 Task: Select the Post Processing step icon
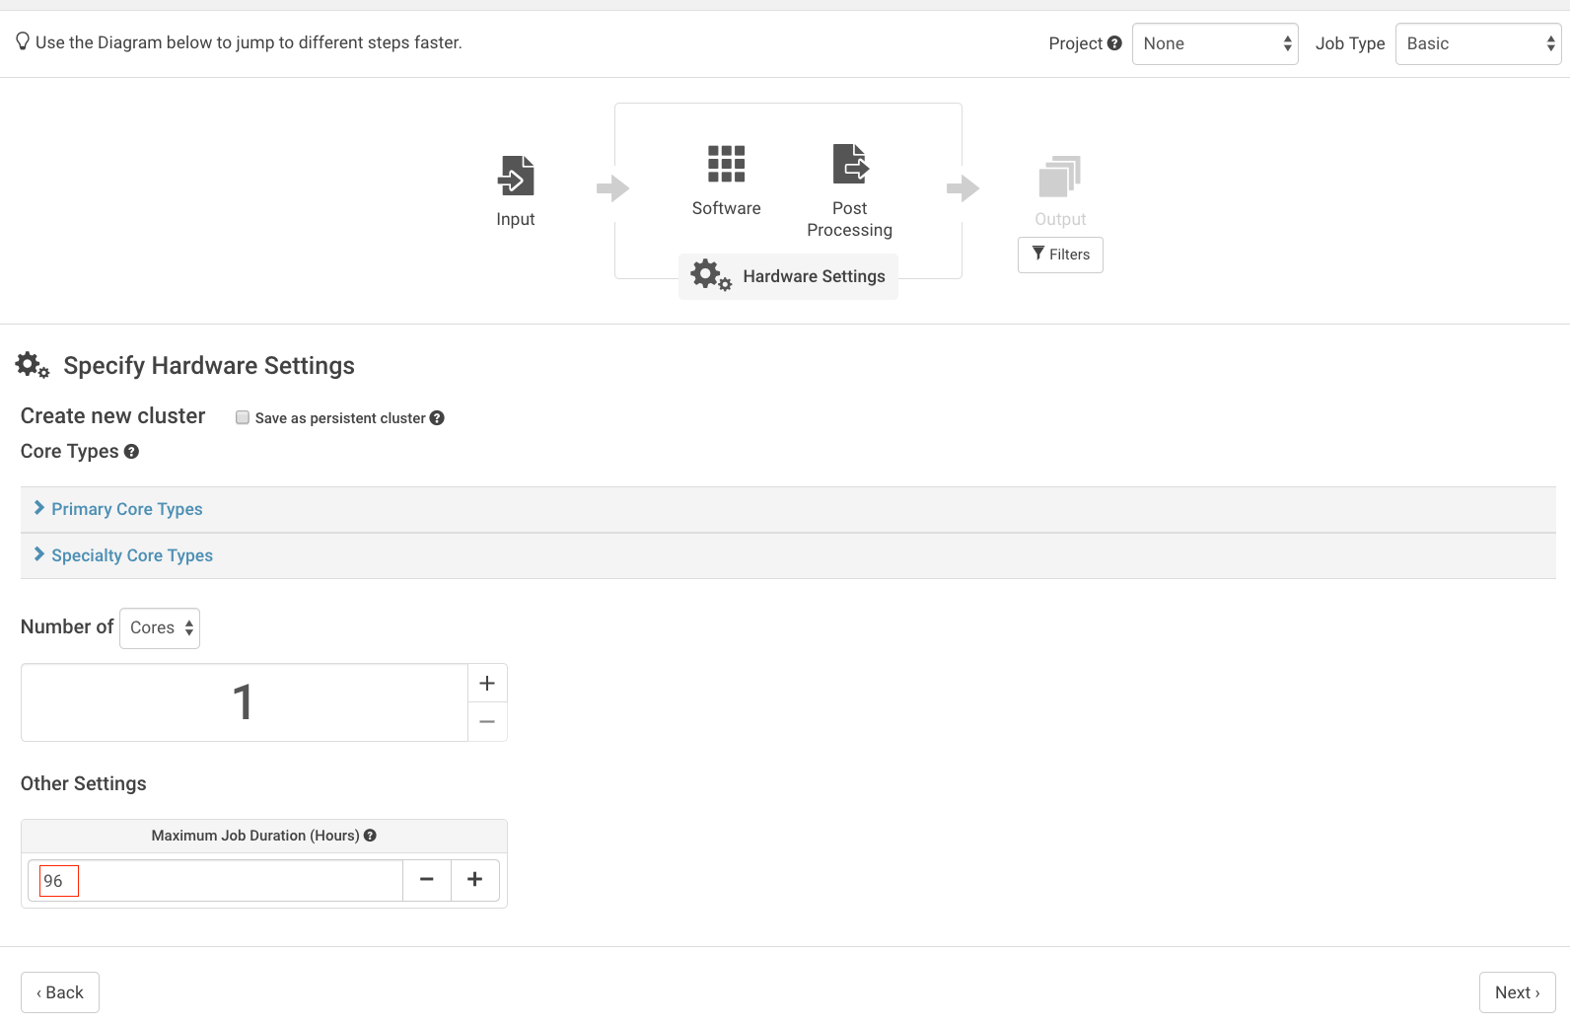pyautogui.click(x=850, y=164)
